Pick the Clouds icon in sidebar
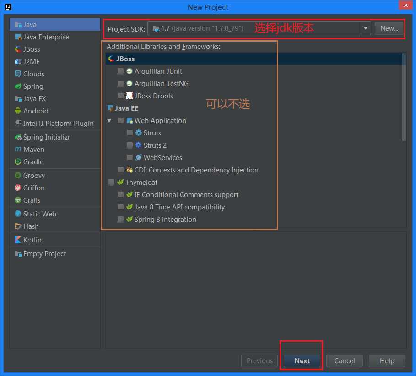The image size is (416, 376). coord(18,74)
